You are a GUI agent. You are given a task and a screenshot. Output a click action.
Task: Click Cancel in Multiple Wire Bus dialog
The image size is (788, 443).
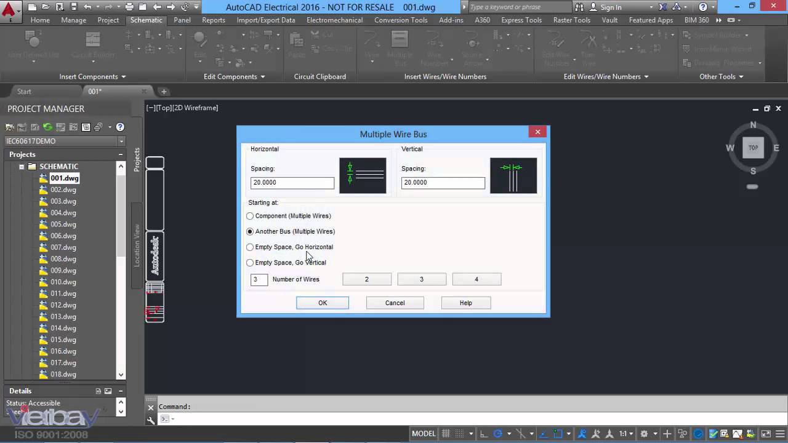coord(395,303)
